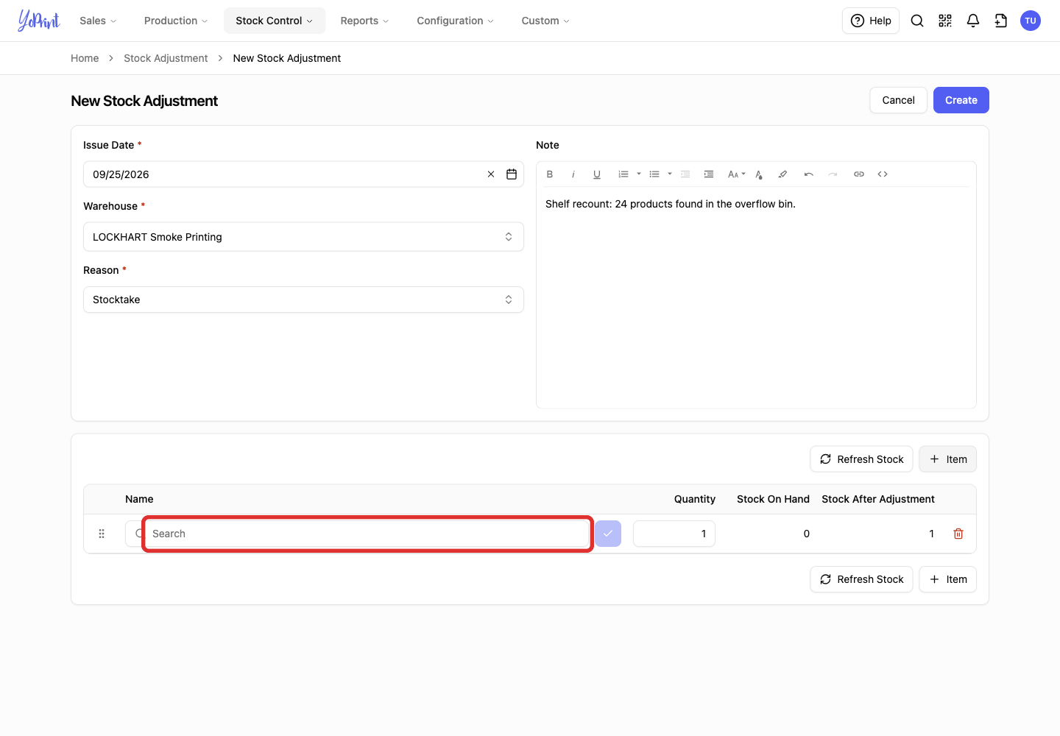The image size is (1060, 736).
Task: Open highlight color brush tool
Action: tap(782, 174)
